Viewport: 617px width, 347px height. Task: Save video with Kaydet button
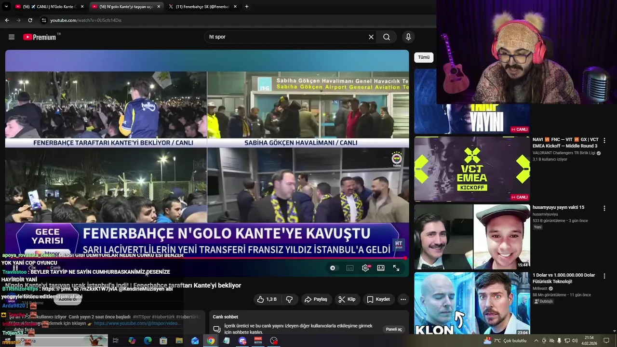pos(378,299)
